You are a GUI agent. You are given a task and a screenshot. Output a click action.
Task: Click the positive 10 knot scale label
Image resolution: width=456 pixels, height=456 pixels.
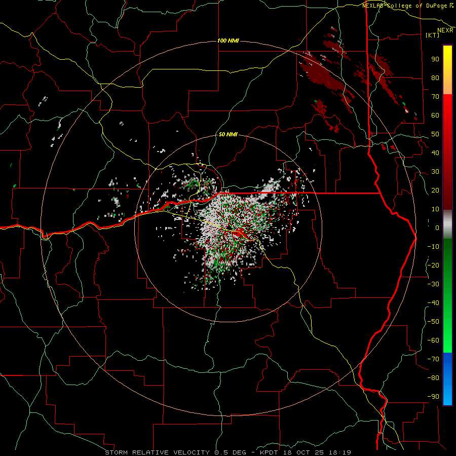click(x=435, y=209)
